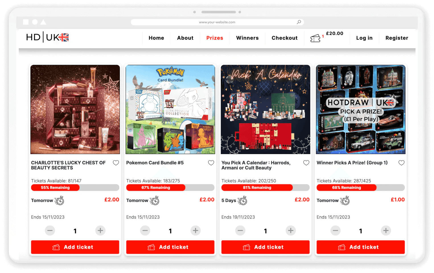The height and width of the screenshot is (273, 434).
Task: Increase ticket quantity for Charlotte's Lucky Chest
Action: point(100,230)
